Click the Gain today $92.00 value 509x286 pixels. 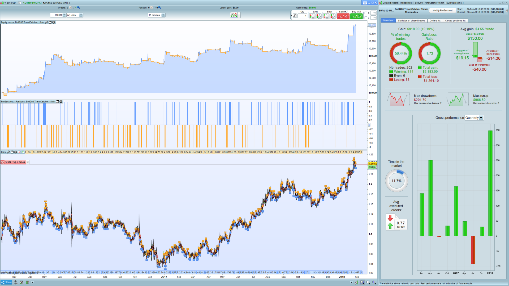point(312,8)
